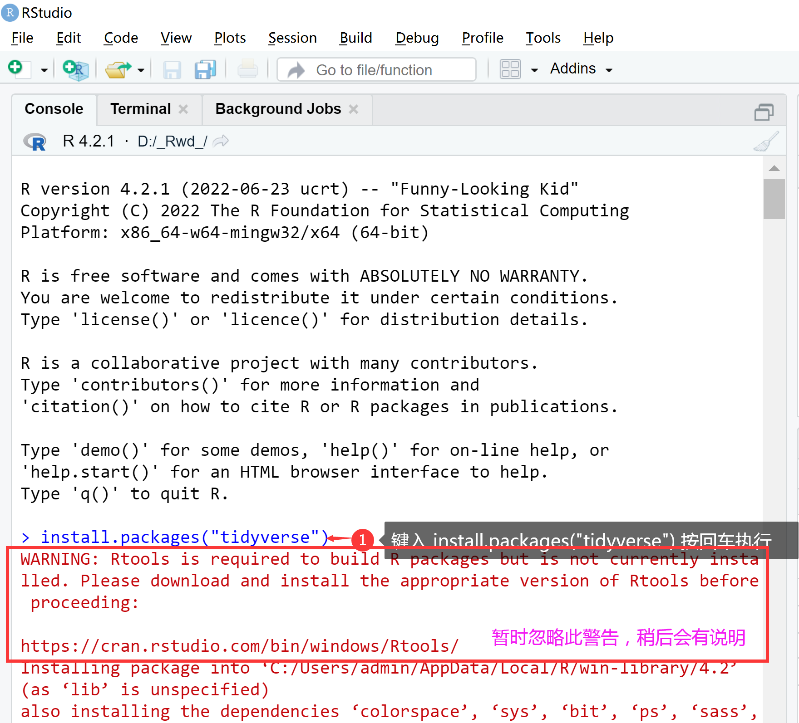Open the Code menu

121,38
